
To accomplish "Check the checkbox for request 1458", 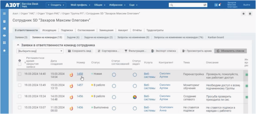I will (20, 74).
